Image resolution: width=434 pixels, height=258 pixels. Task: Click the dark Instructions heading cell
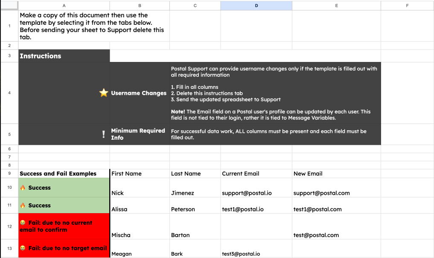tap(64, 56)
